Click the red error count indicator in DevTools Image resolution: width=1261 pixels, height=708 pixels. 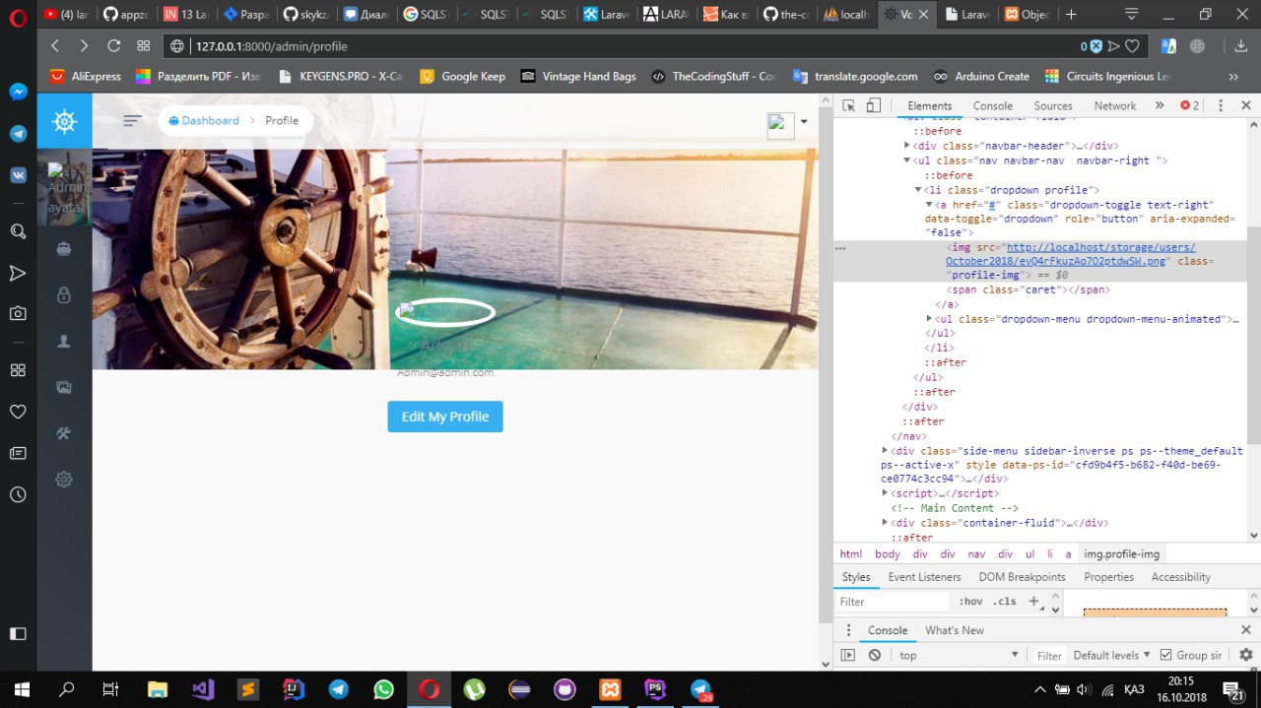click(x=1190, y=105)
